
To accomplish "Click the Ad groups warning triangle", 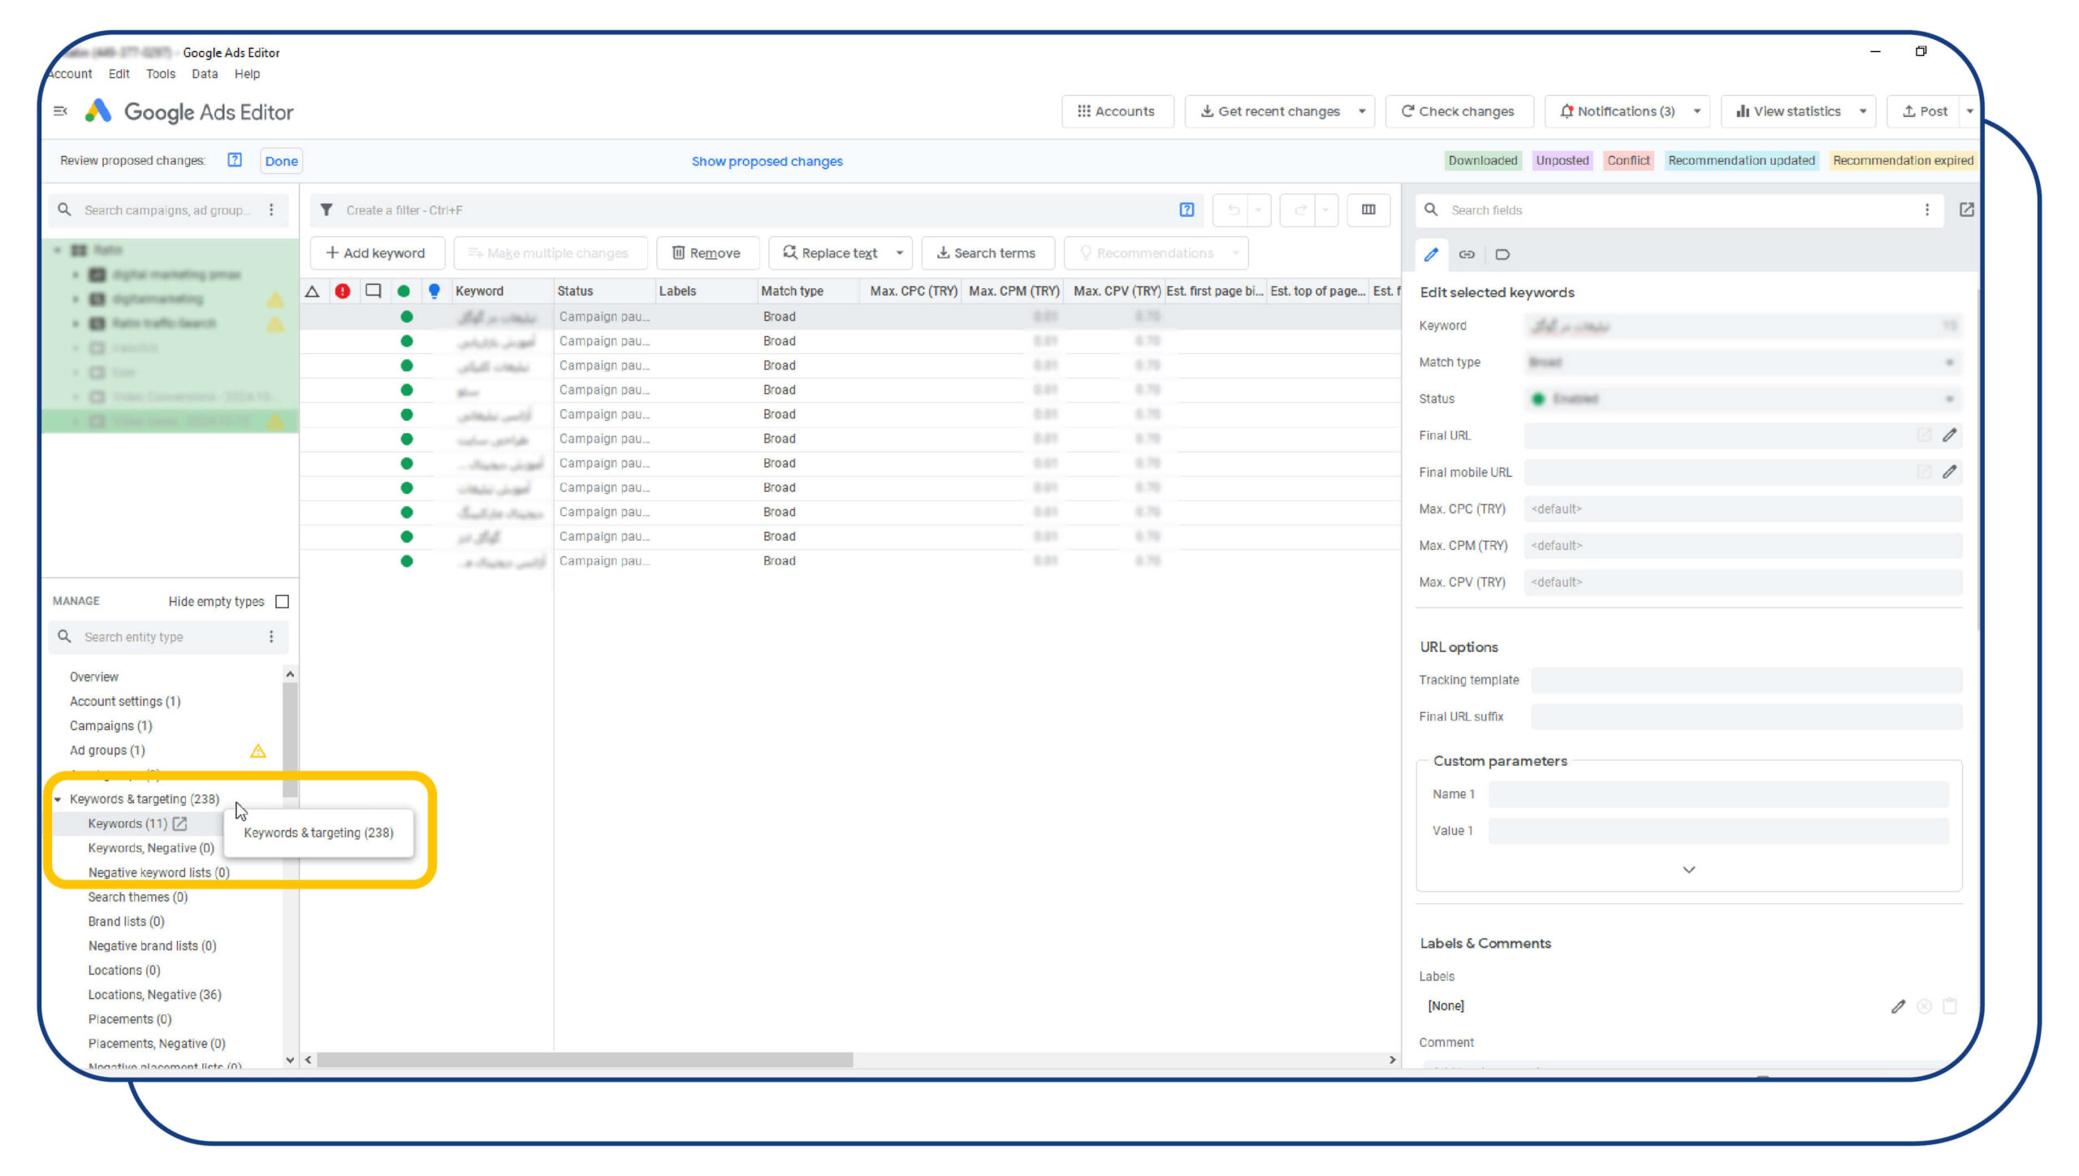I will click(258, 750).
